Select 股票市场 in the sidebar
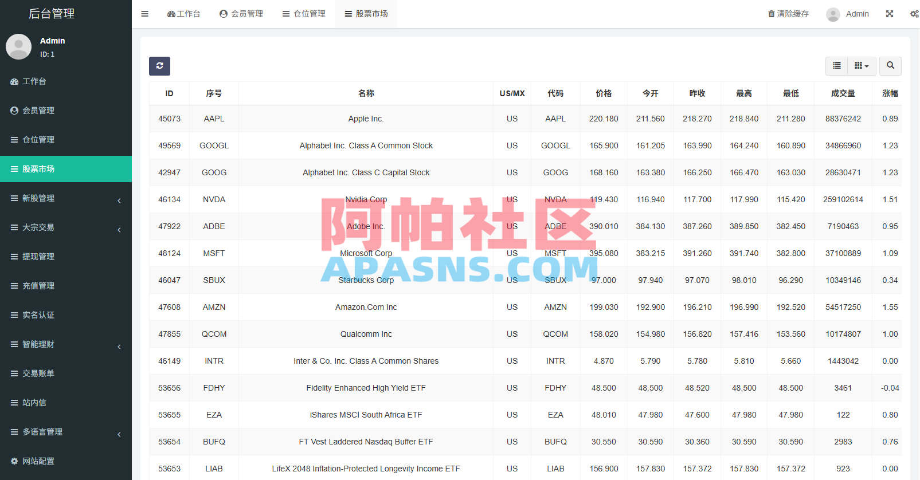Viewport: 920px width, 480px height. pos(66,169)
